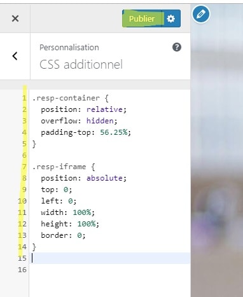
Task: Open the help question mark icon
Action: (177, 47)
